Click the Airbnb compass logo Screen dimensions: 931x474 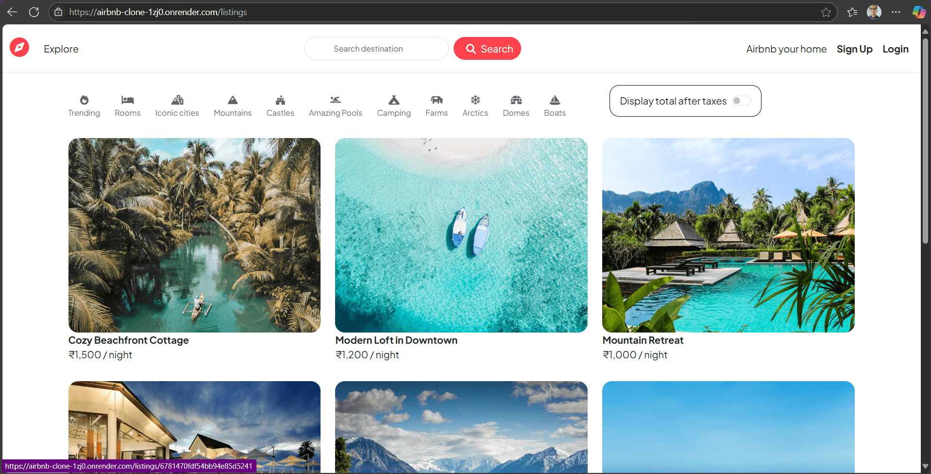tap(19, 47)
